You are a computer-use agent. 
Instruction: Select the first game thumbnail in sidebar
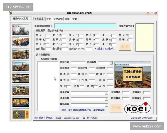pyautogui.click(x=21, y=29)
